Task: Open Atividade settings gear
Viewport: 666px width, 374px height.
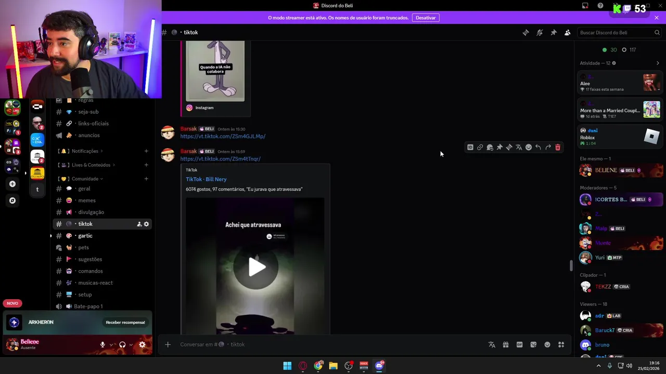Action: [614, 63]
